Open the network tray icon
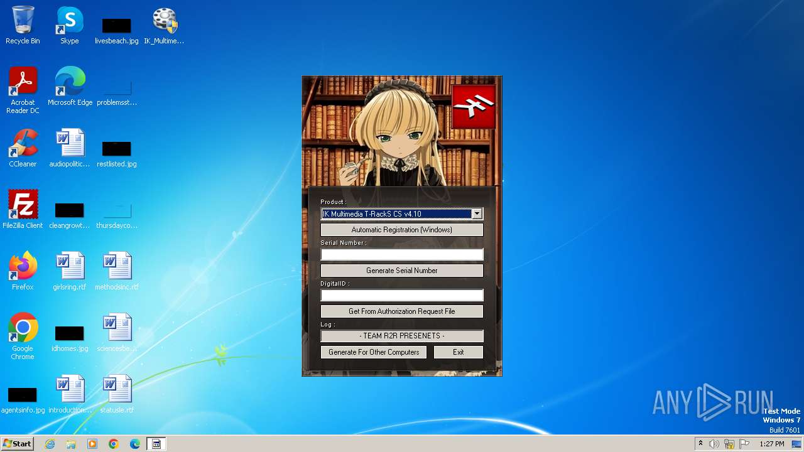Viewport: 804px width, 452px height. pyautogui.click(x=729, y=444)
